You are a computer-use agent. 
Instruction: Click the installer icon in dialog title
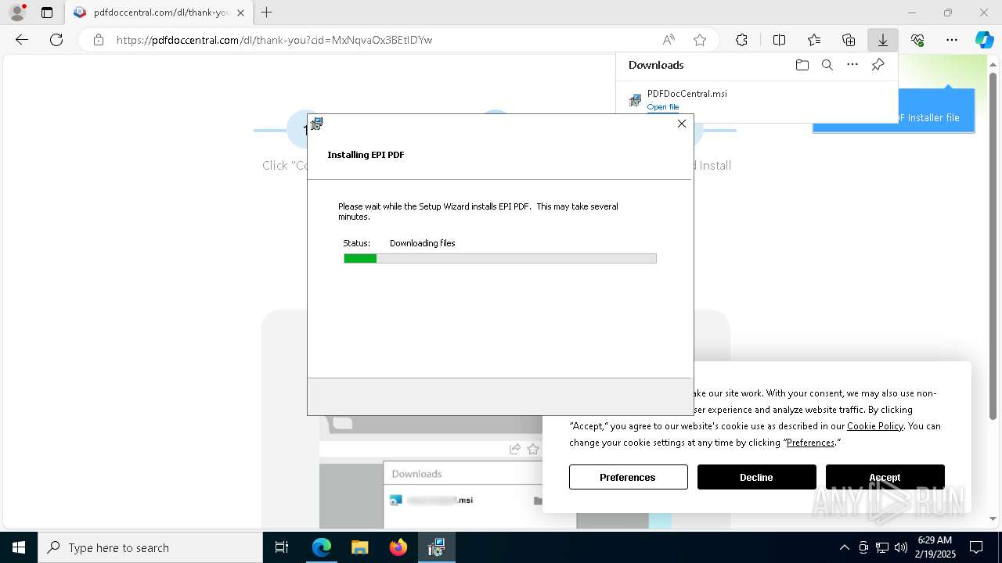pos(316,124)
